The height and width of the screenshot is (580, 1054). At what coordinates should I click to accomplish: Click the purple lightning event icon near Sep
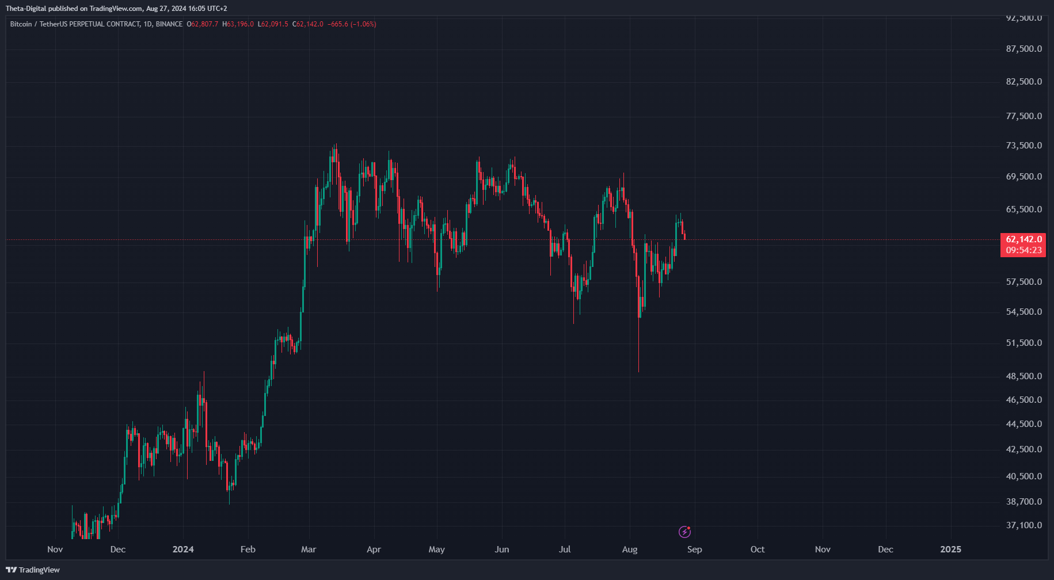(x=684, y=532)
